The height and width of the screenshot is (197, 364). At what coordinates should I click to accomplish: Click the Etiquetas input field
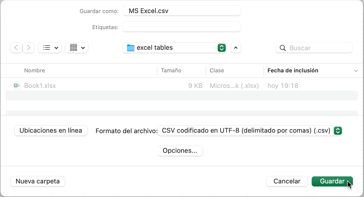click(181, 27)
